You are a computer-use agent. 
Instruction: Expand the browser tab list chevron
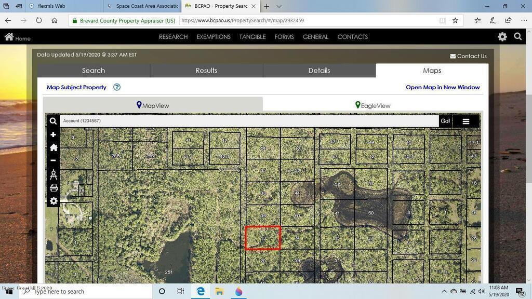point(279,6)
